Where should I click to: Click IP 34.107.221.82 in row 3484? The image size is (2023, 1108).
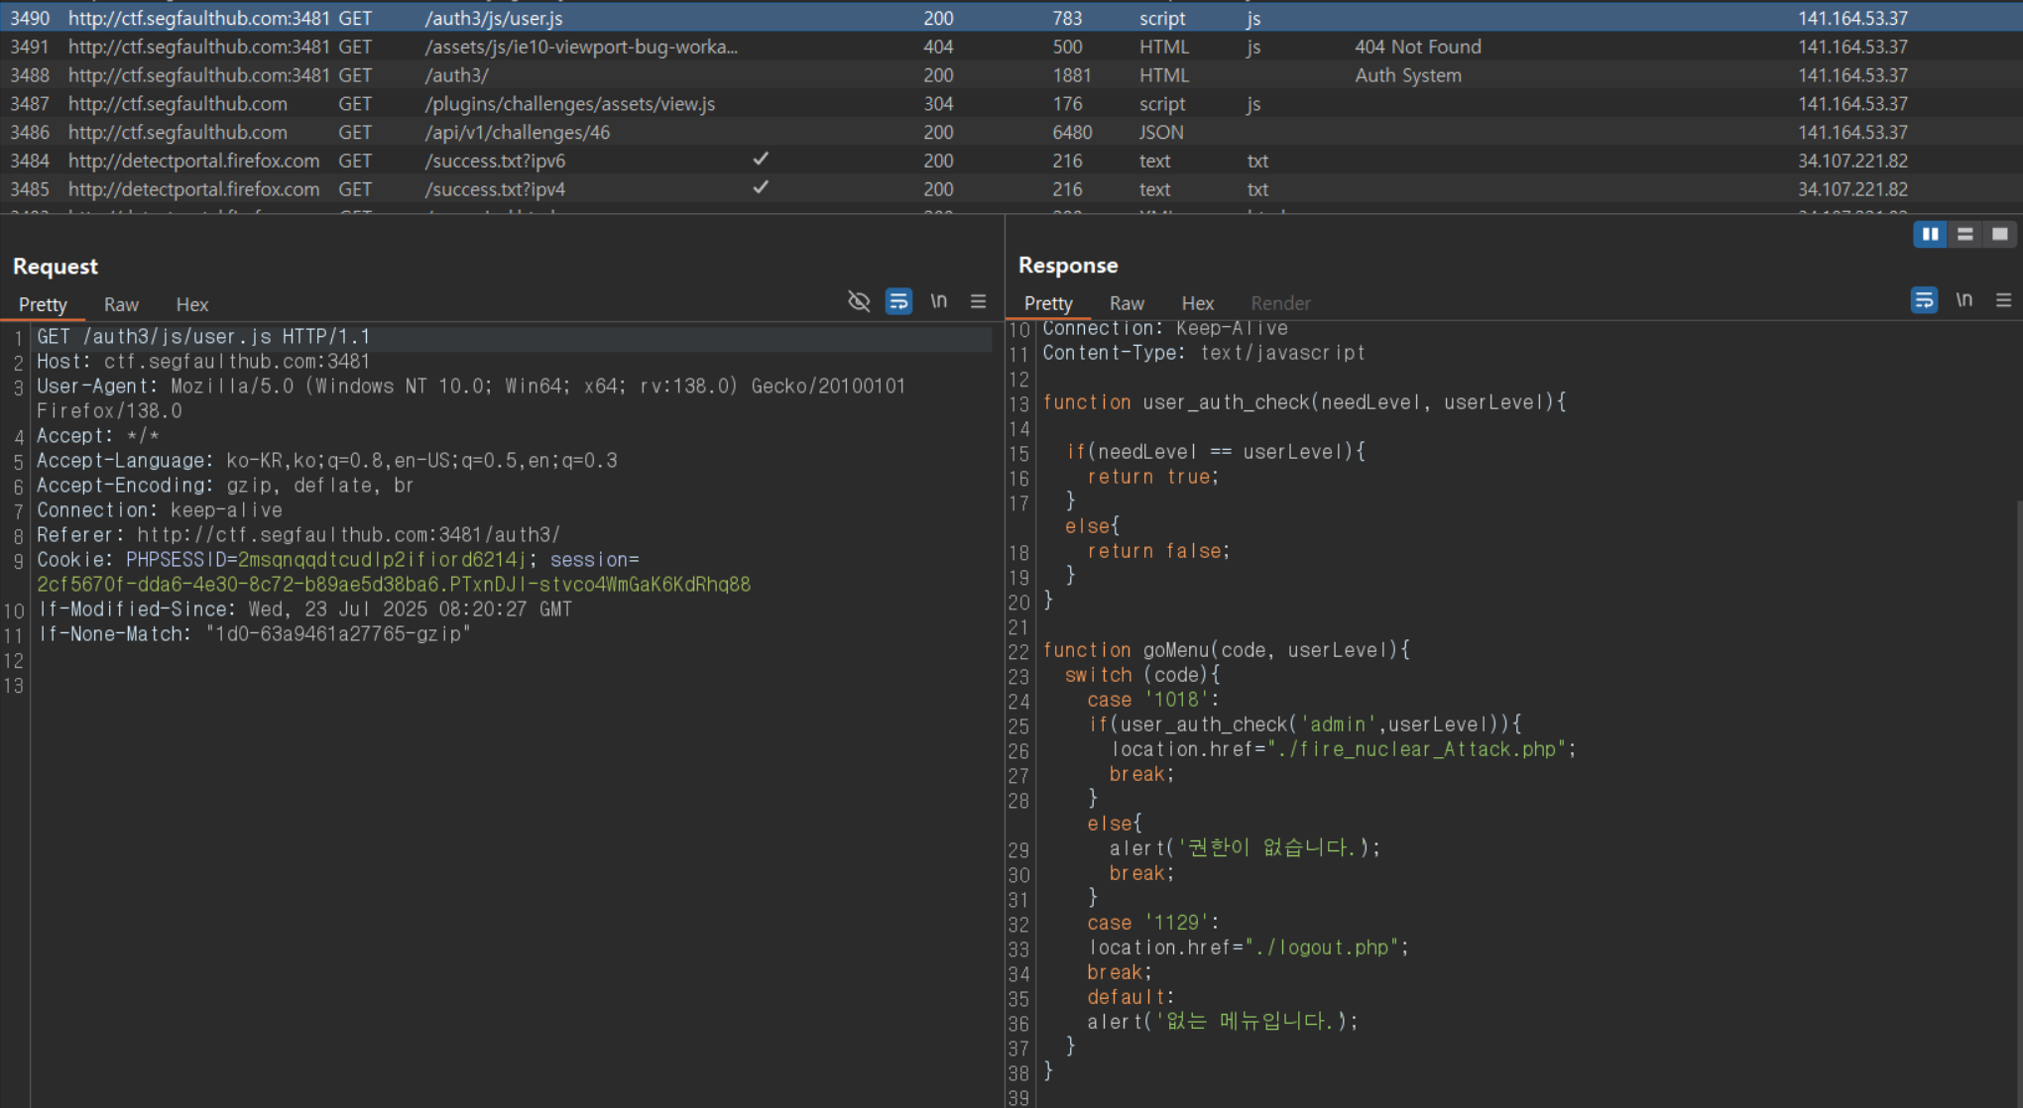1852,161
